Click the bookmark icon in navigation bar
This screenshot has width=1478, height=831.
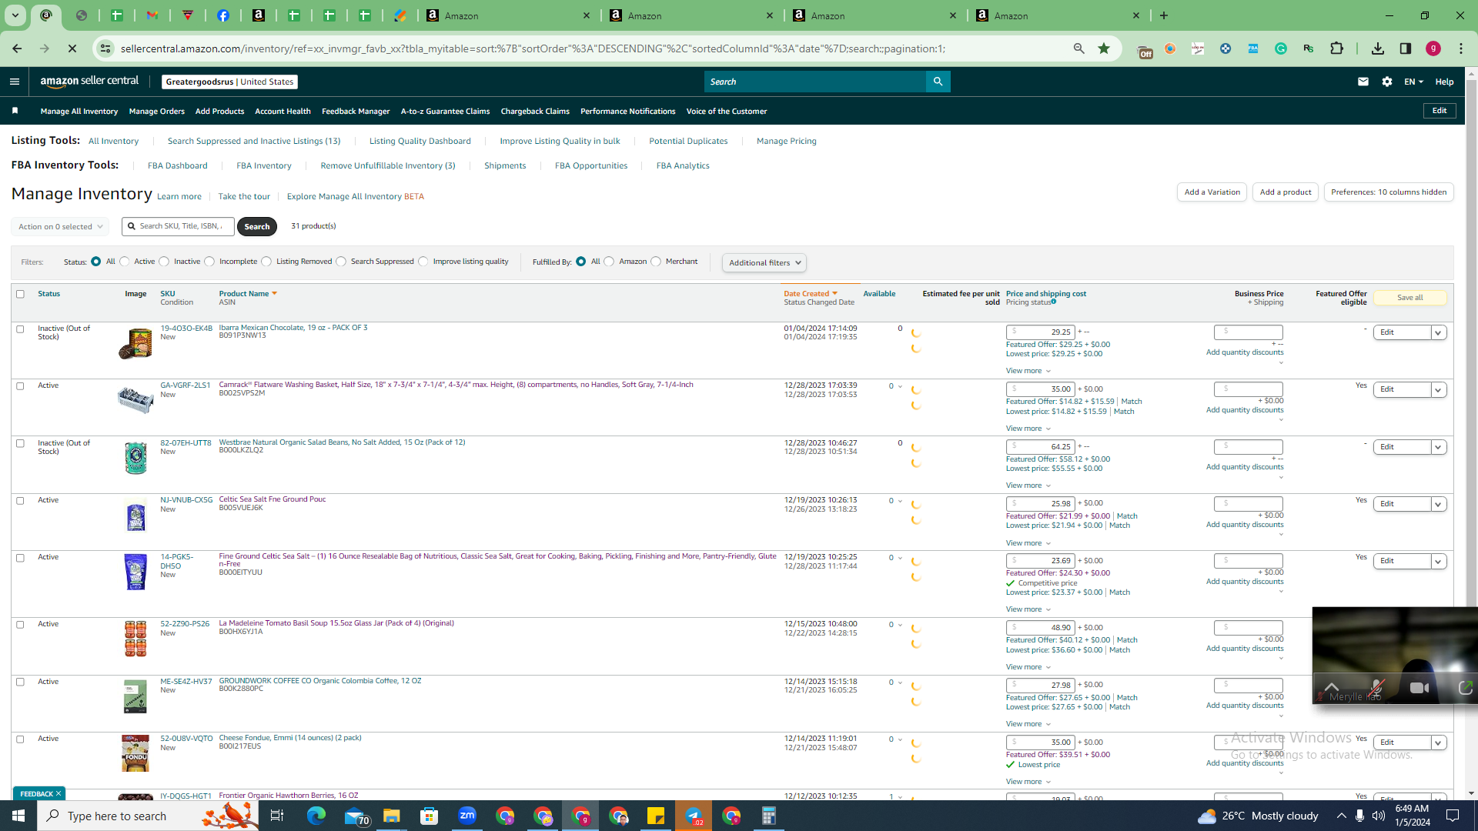(x=15, y=111)
